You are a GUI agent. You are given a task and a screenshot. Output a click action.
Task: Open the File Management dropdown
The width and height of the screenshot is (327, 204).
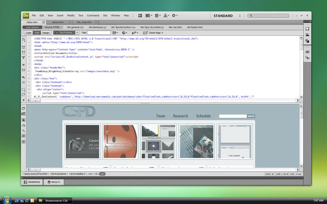115,33
